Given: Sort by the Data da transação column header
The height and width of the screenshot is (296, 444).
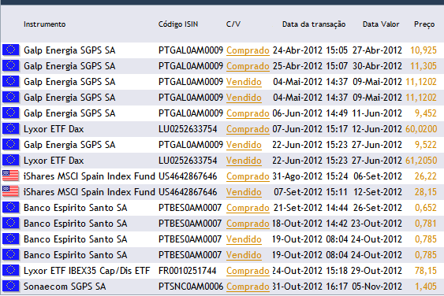Looking at the screenshot, I should (314, 24).
